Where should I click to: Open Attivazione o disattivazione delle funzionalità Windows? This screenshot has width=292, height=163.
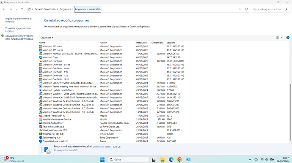click(x=19, y=37)
